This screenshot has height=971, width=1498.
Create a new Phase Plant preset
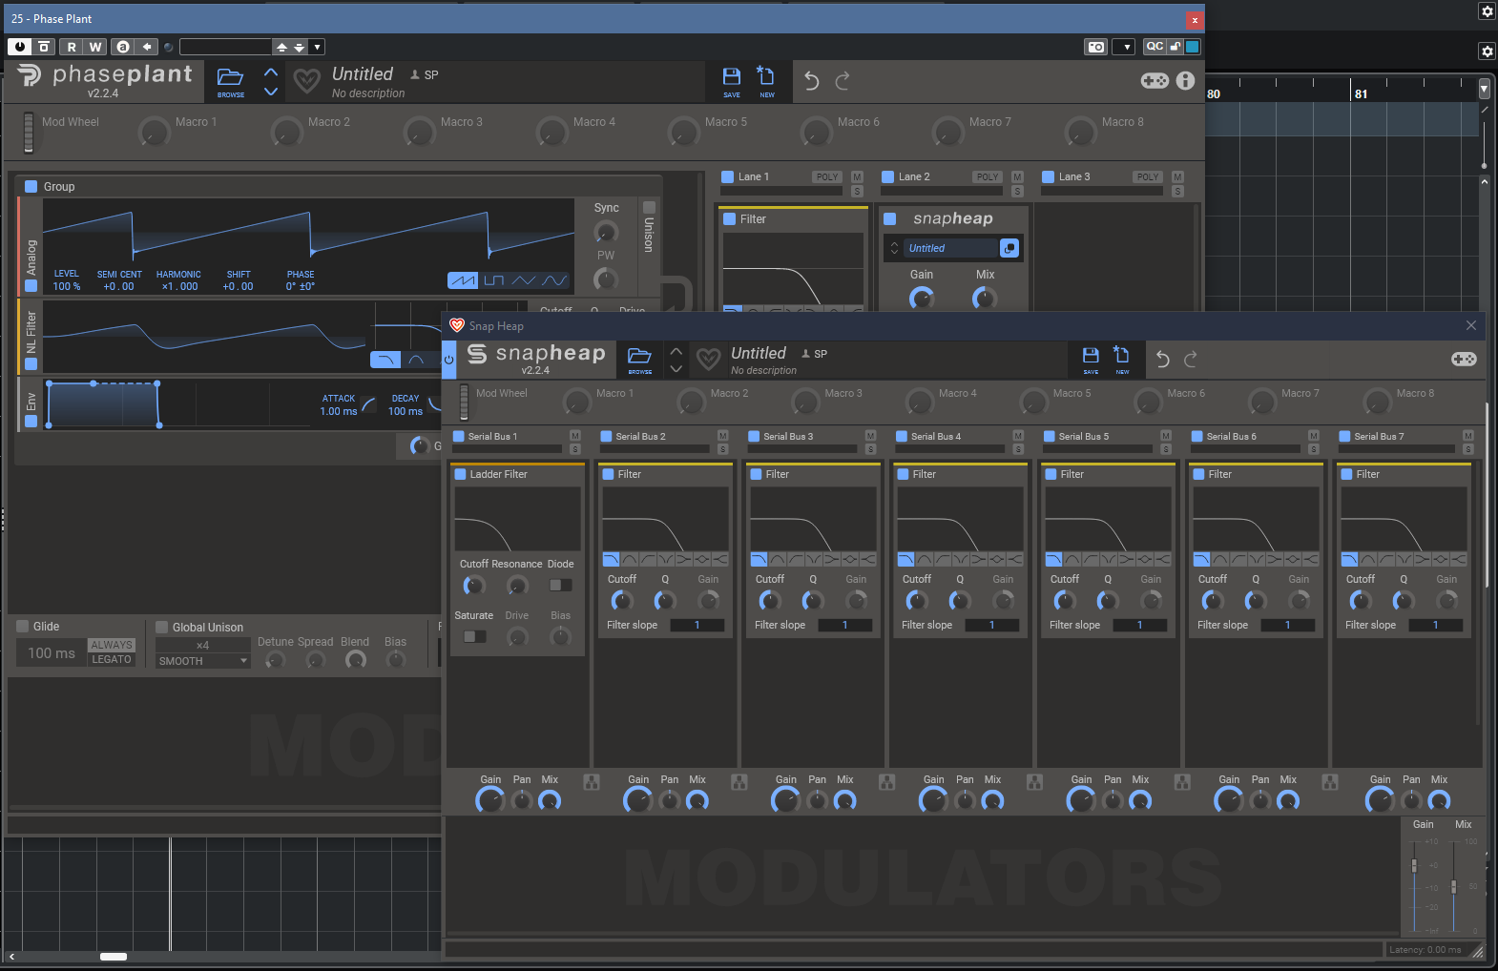[766, 81]
